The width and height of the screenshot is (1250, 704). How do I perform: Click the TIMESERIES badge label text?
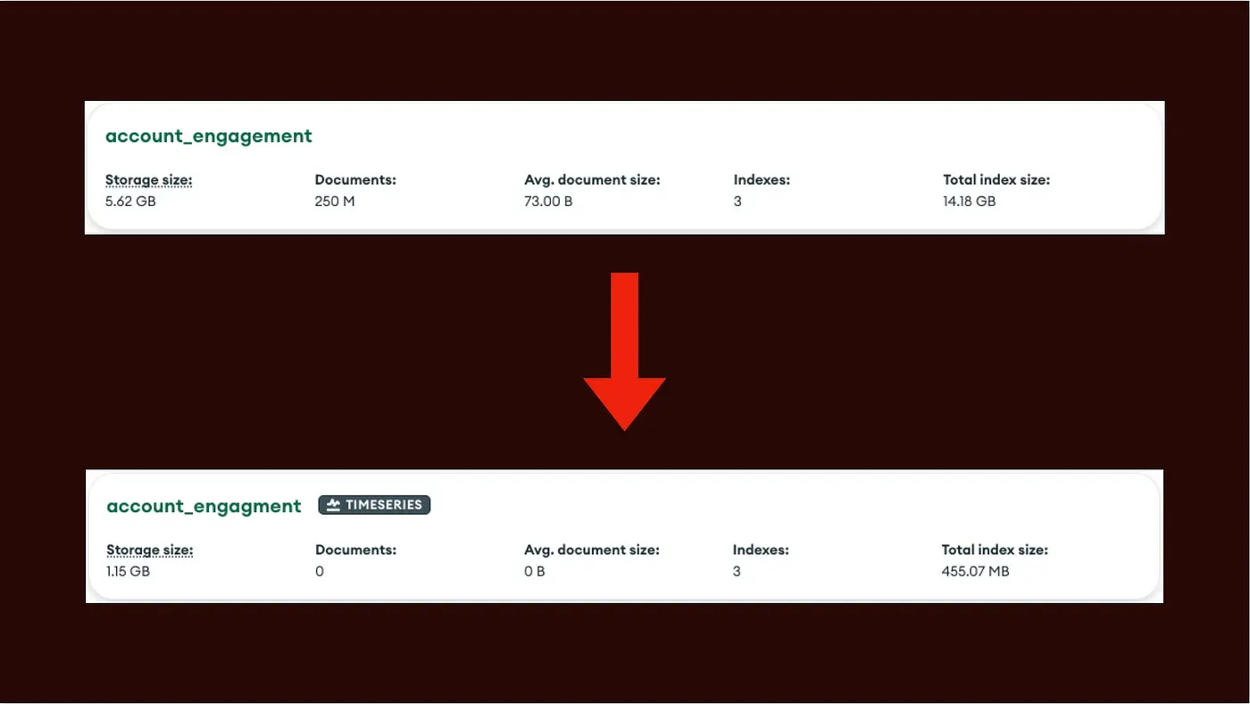pyautogui.click(x=383, y=505)
